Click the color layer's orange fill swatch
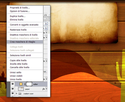This screenshot has width=125, height=102. pyautogui.click(x=21, y=84)
